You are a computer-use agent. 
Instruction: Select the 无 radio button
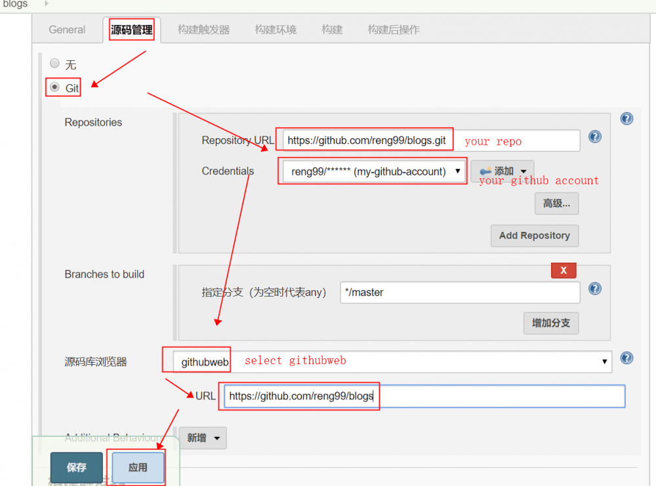(x=54, y=63)
